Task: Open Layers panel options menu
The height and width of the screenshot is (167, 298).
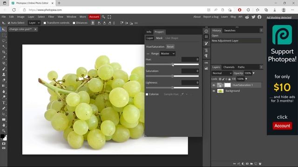Action: (x=261, y=67)
